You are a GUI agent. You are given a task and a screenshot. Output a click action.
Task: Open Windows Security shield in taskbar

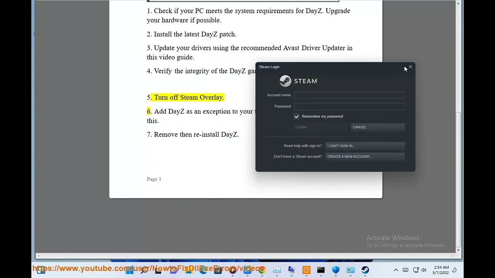pyautogui.click(x=336, y=270)
